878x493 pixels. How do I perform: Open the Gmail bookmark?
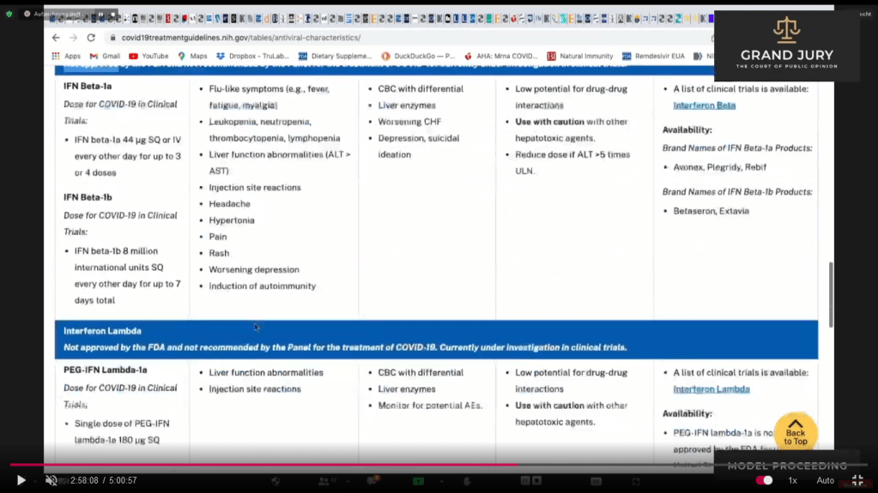click(105, 57)
